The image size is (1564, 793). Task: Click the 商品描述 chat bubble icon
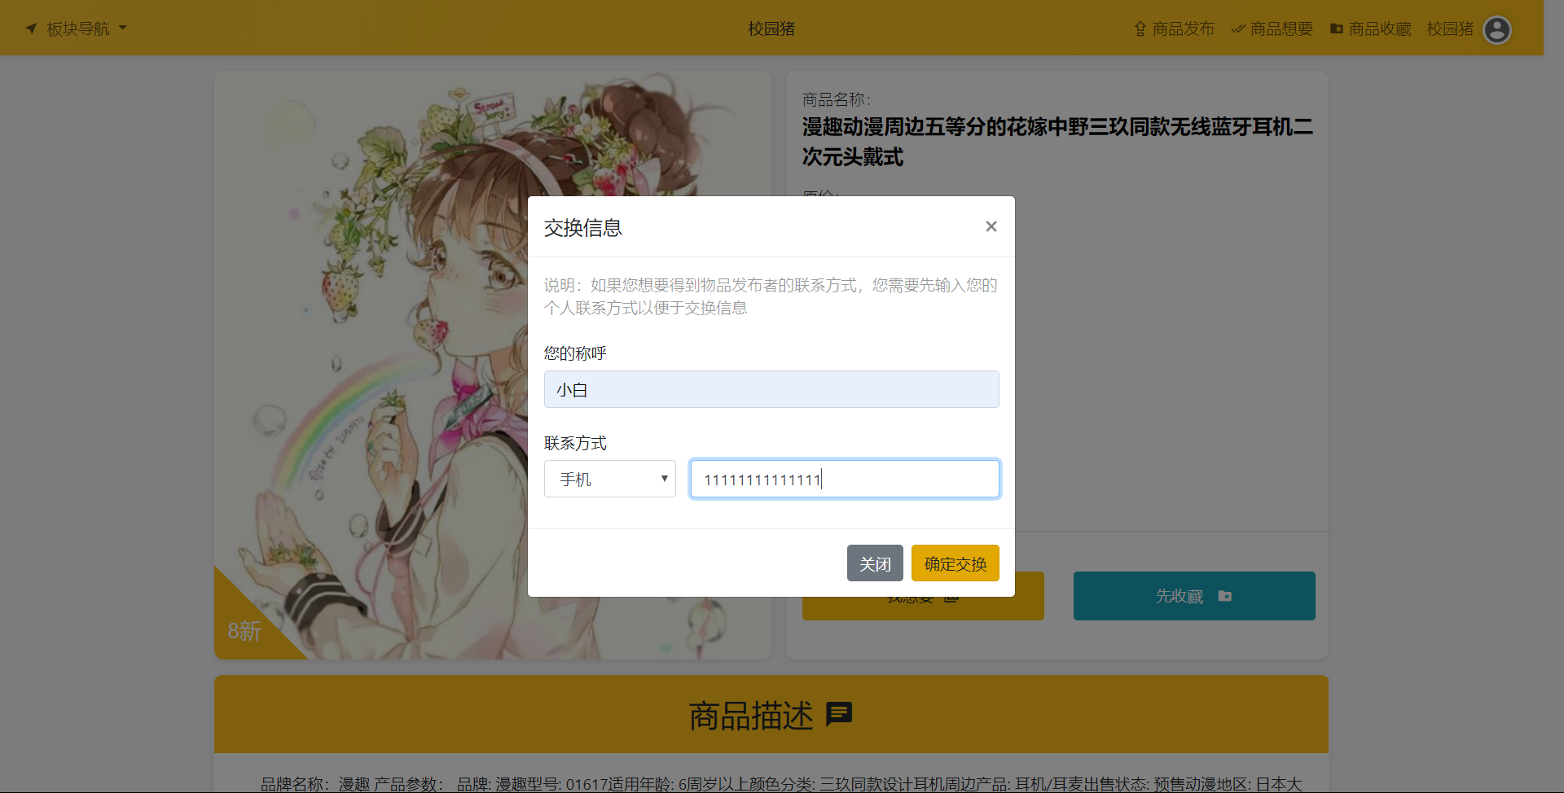[x=839, y=715]
